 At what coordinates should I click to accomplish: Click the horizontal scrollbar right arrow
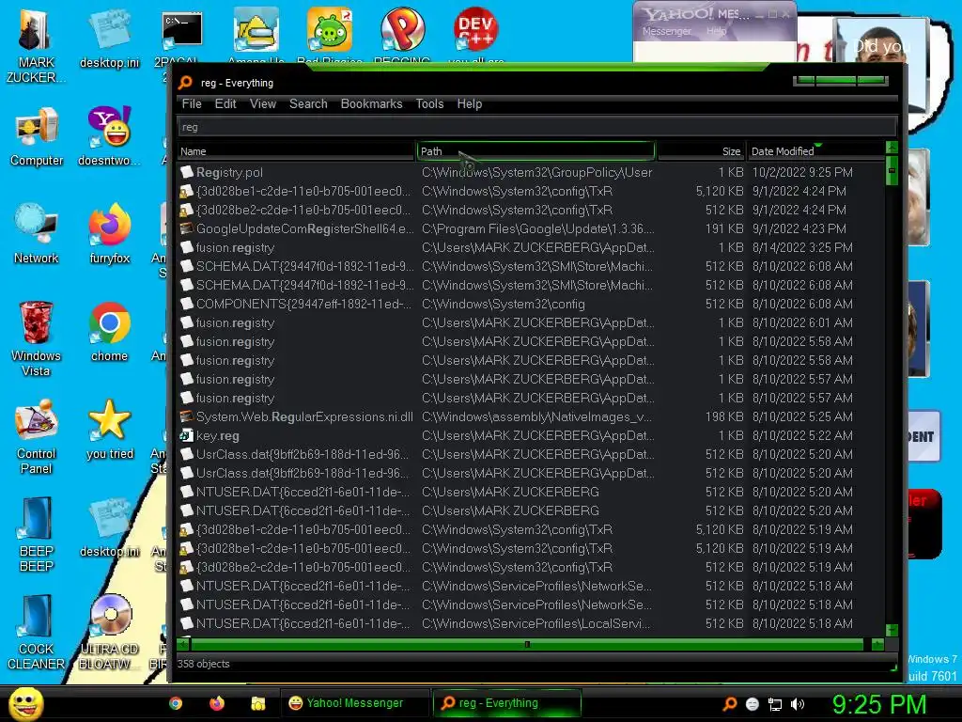click(878, 644)
